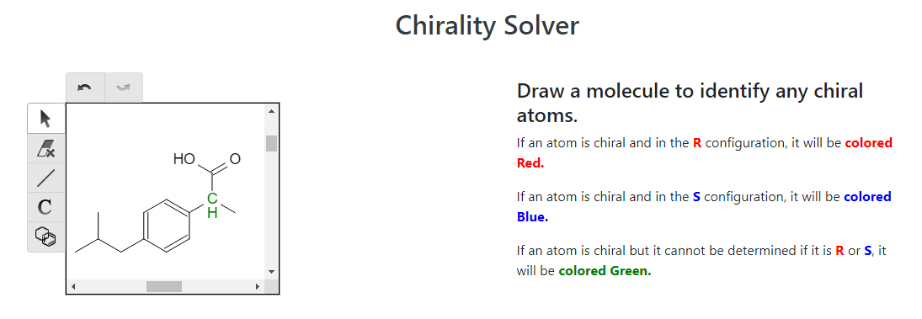The width and height of the screenshot is (922, 319).
Task: Undo the last drawing action
Action: click(x=85, y=88)
